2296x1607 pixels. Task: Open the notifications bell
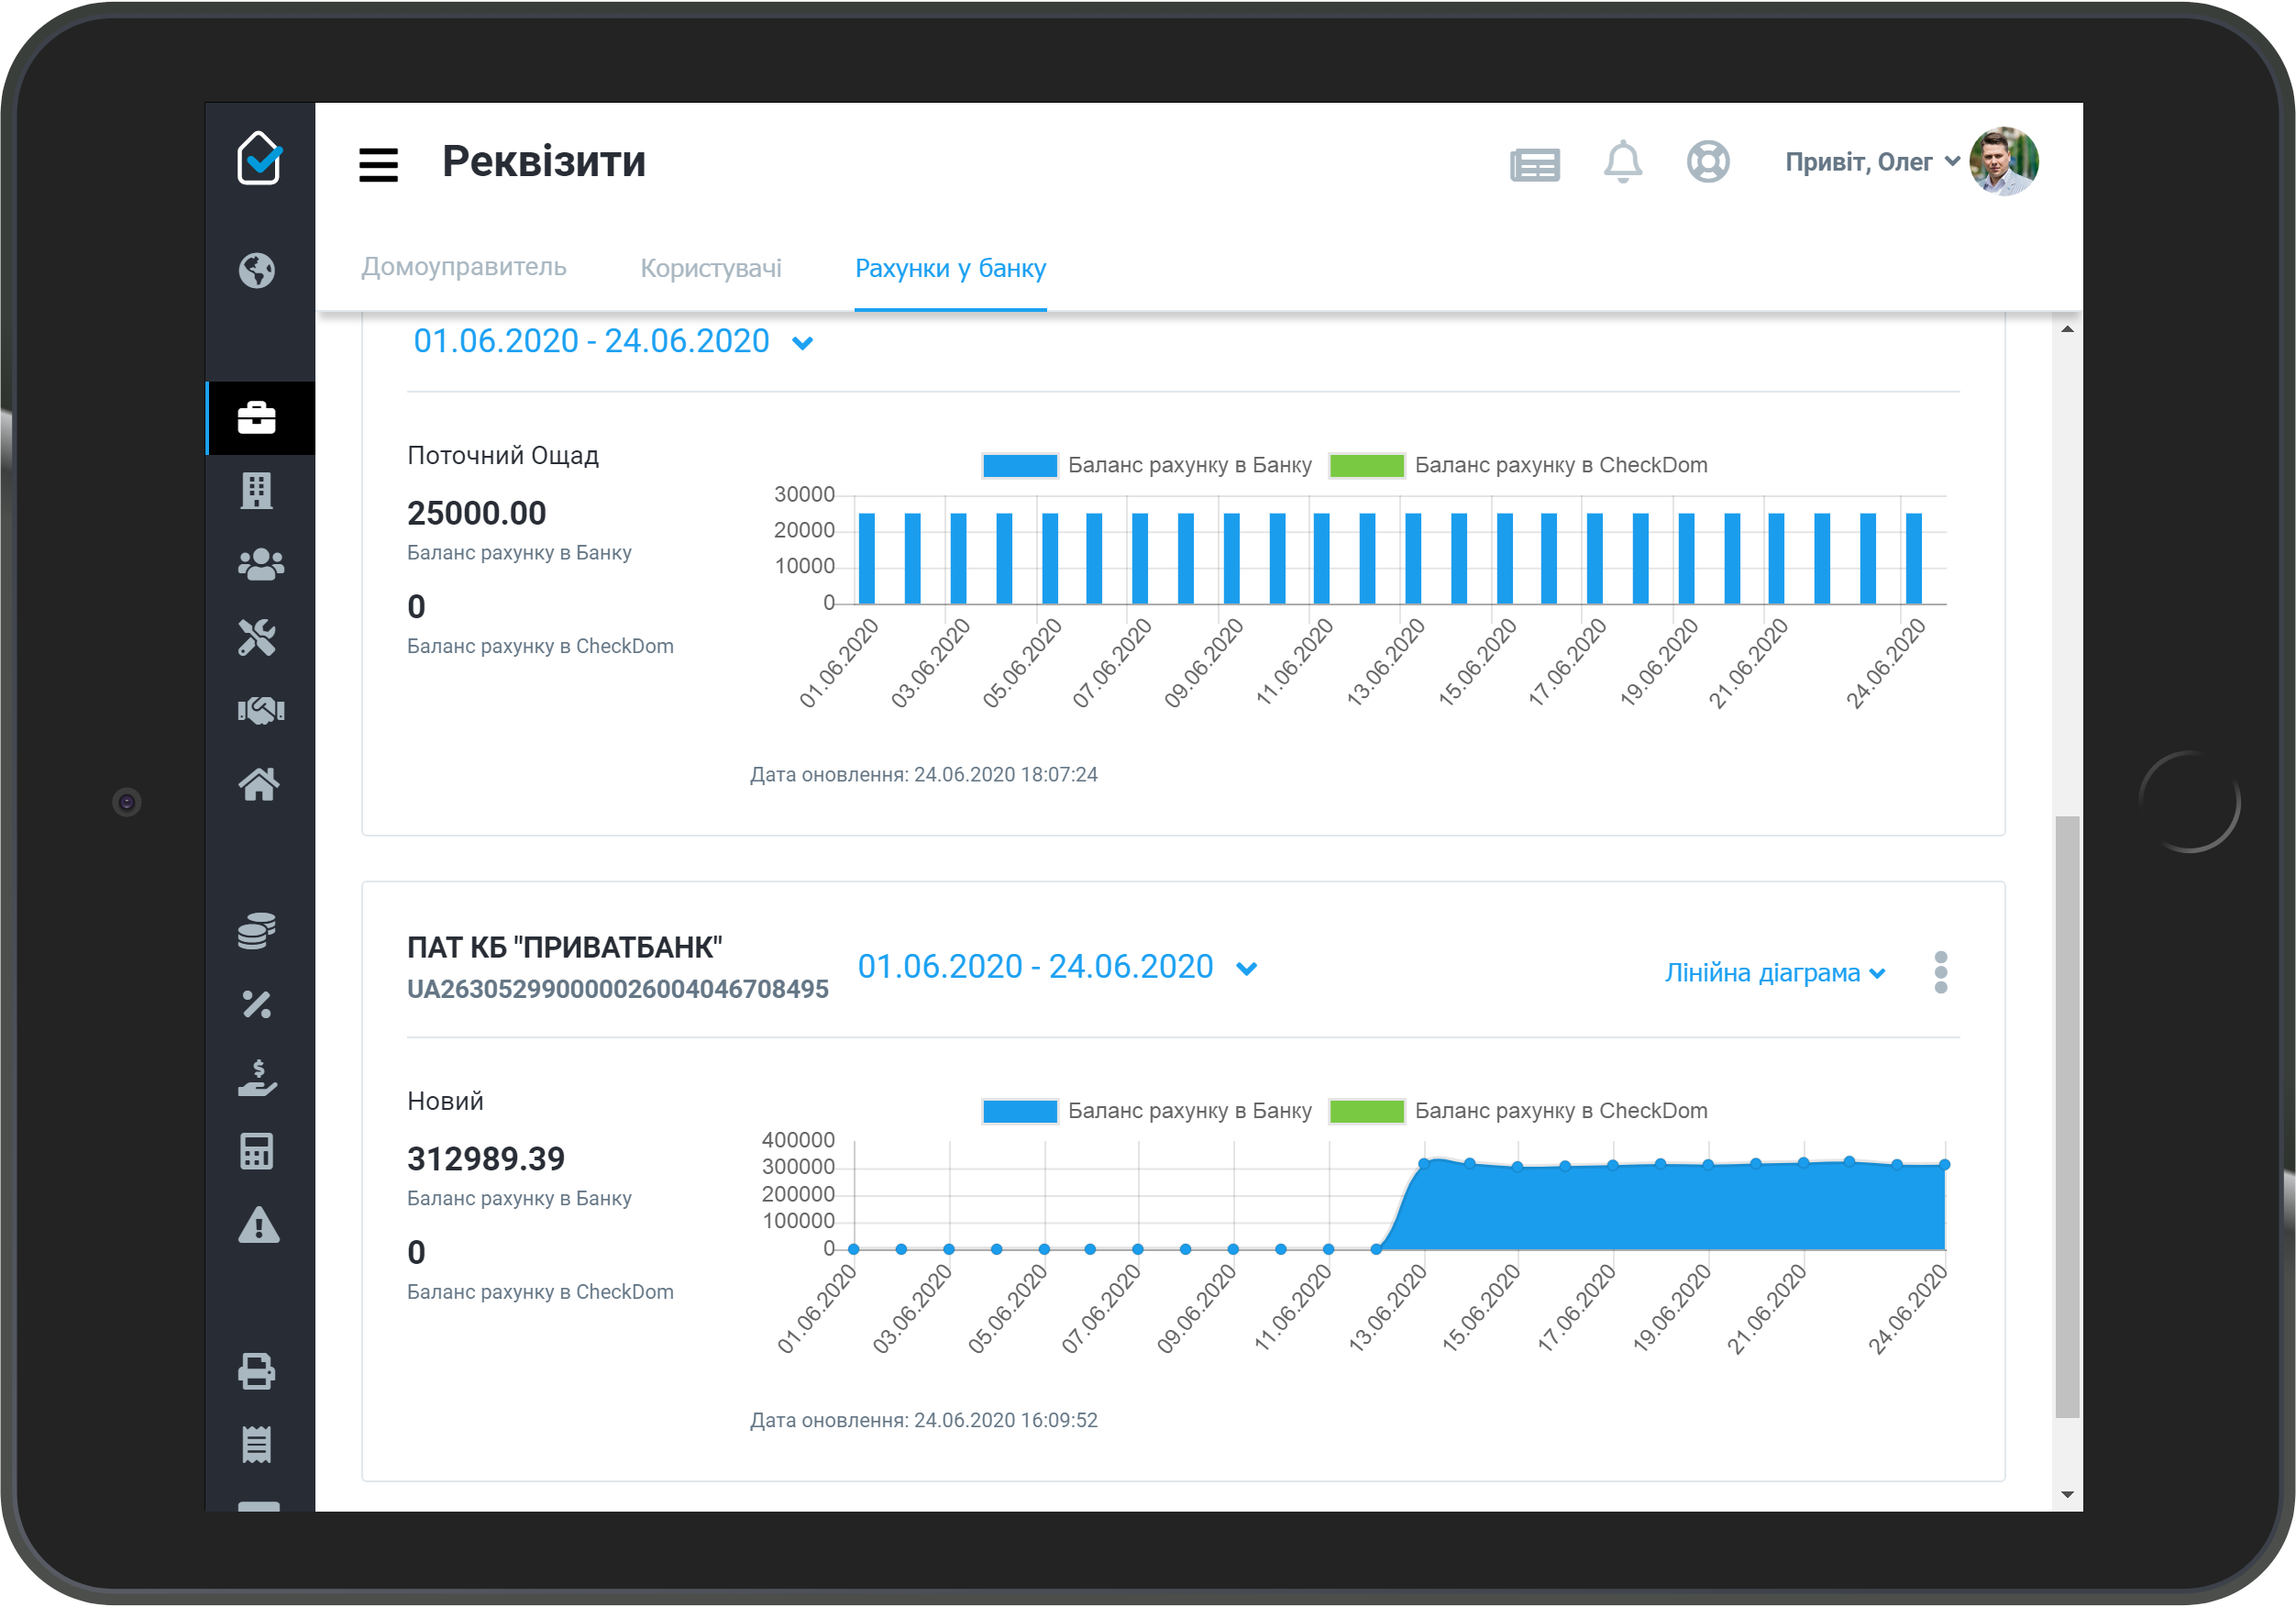[1623, 161]
